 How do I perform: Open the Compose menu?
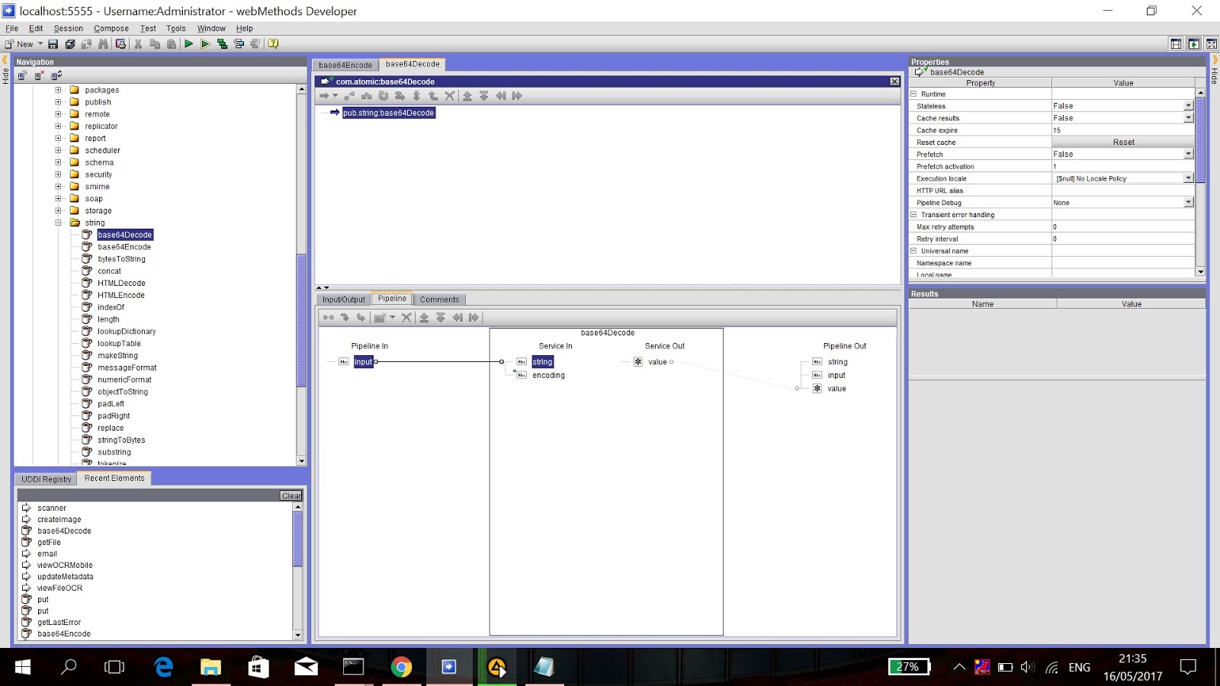coord(111,28)
